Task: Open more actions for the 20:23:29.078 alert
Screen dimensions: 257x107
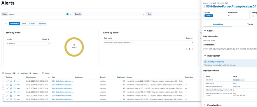Action: [x=18, y=99]
